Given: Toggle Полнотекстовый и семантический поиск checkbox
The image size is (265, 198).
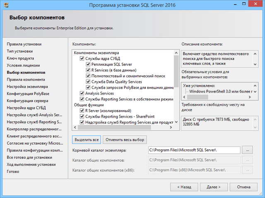Looking at the screenshot, I should coord(88,76).
